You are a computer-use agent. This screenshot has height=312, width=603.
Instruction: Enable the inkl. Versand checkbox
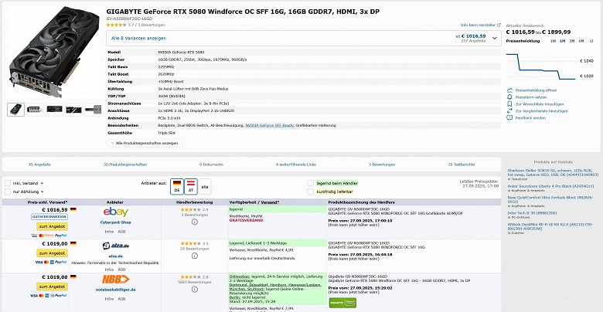point(7,183)
